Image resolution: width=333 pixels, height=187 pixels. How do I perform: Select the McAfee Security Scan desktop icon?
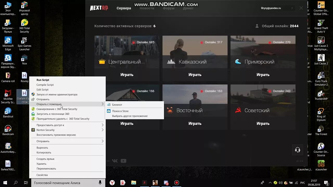pyautogui.click(x=8, y=97)
